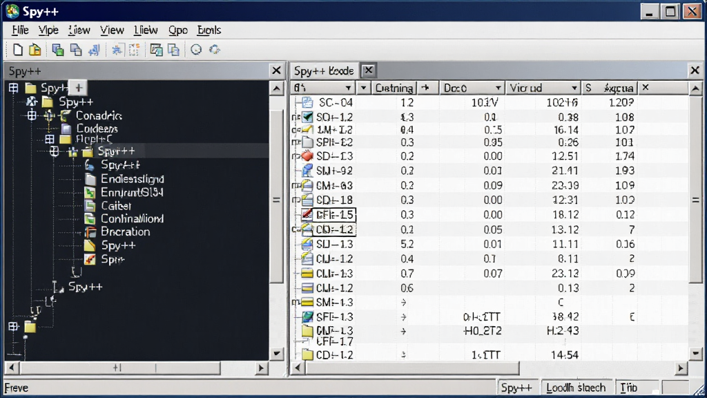
Task: Open the View menu
Action: click(x=112, y=30)
